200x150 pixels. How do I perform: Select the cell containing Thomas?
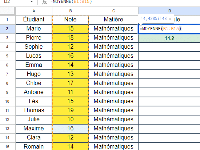pyautogui.click(x=34, y=110)
